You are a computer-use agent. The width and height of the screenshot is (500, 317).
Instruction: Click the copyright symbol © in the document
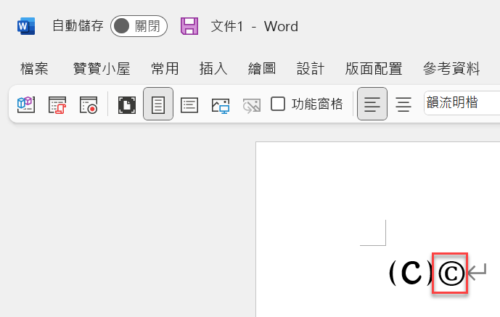click(x=451, y=273)
